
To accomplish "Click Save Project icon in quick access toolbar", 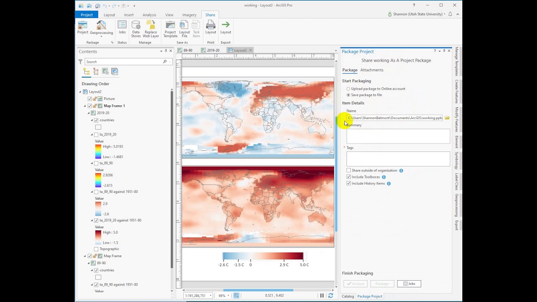I will click(97, 5).
